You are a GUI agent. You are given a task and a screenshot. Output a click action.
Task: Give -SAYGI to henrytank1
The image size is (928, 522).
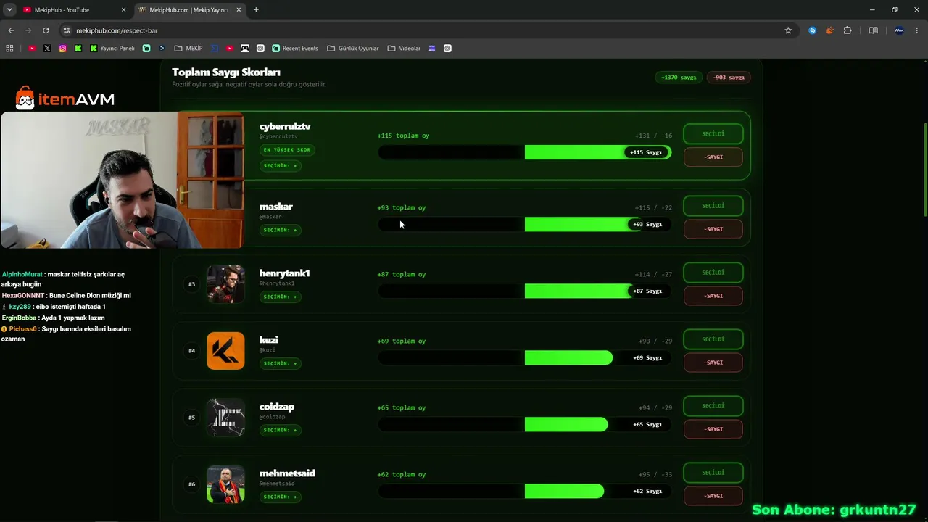(x=713, y=296)
